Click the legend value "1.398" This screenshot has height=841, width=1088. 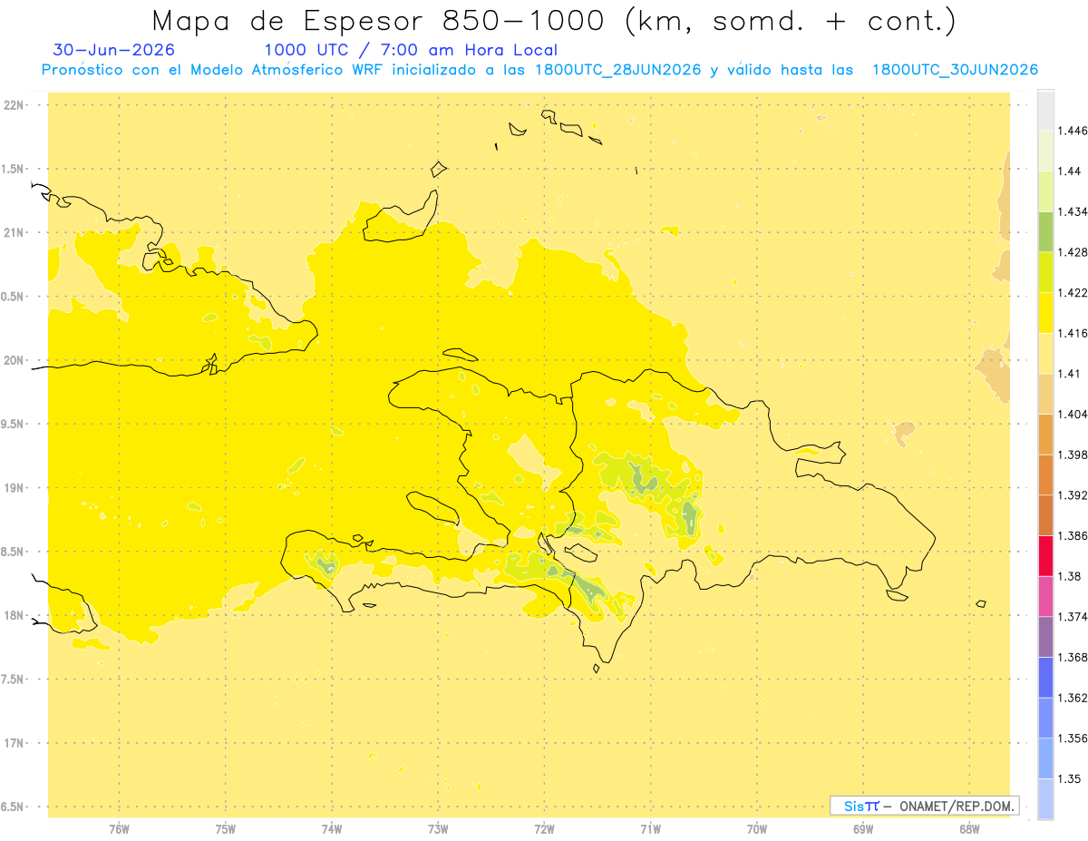[1073, 455]
